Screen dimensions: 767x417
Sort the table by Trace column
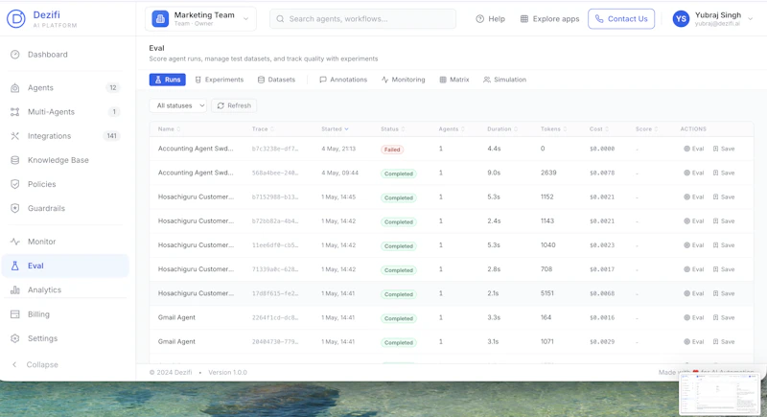(263, 129)
